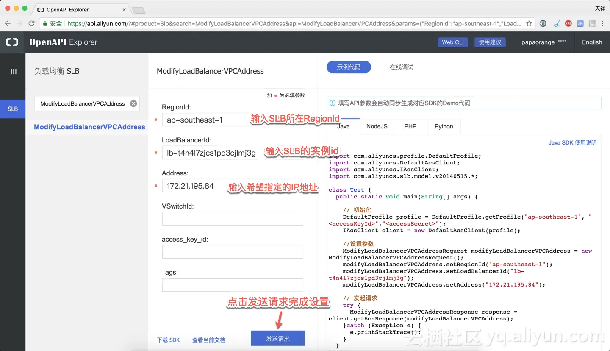The image size is (610, 351).
Task: Bookmark this page with the star icon
Action: point(529,24)
